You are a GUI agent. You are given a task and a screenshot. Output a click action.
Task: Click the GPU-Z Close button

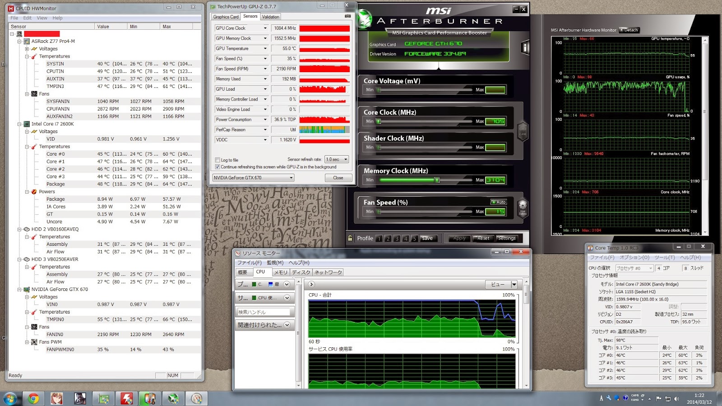338,178
